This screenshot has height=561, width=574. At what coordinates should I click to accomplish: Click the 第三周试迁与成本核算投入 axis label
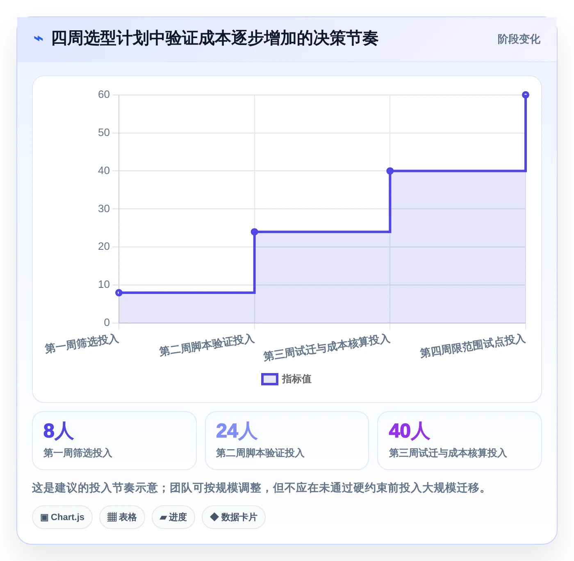click(327, 348)
